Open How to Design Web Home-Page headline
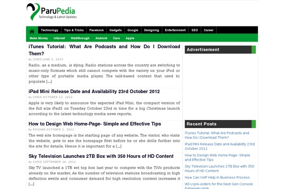This screenshot has height=189, width=284. click(95, 124)
